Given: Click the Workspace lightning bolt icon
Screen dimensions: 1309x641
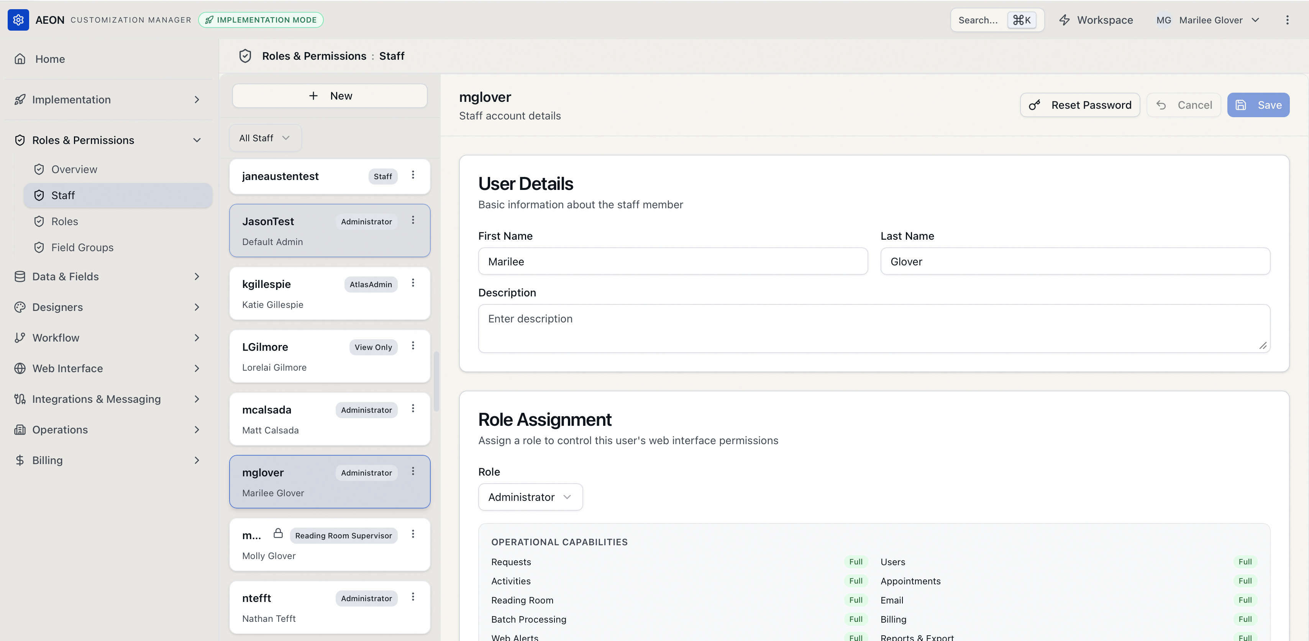Looking at the screenshot, I should click(x=1064, y=20).
